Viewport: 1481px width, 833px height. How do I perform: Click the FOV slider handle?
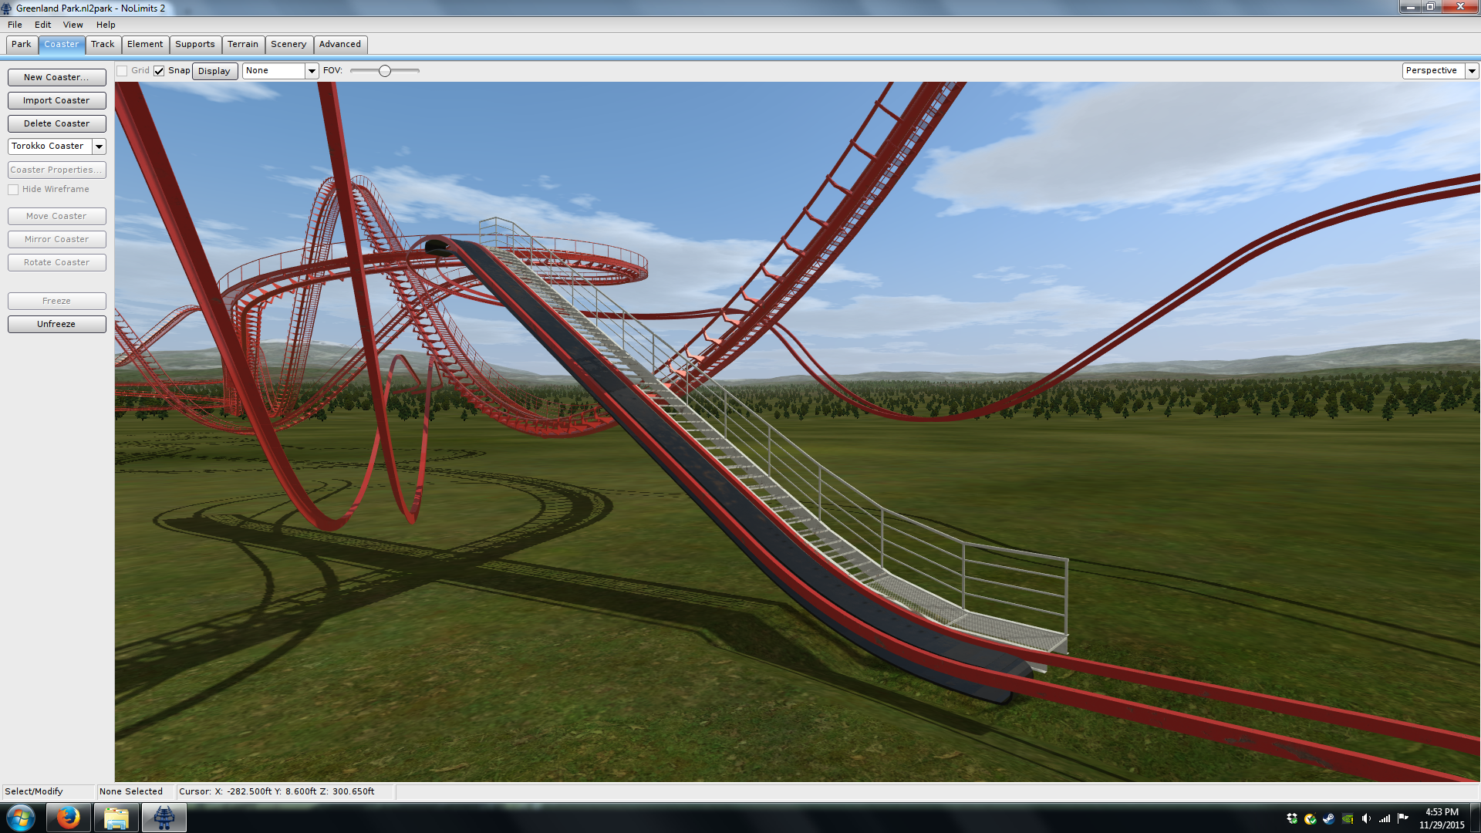[384, 71]
